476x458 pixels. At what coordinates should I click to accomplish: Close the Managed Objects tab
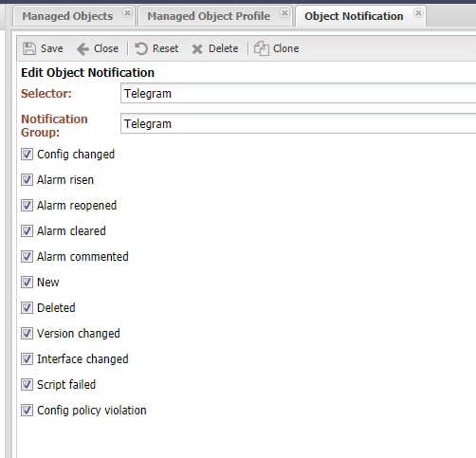127,13
